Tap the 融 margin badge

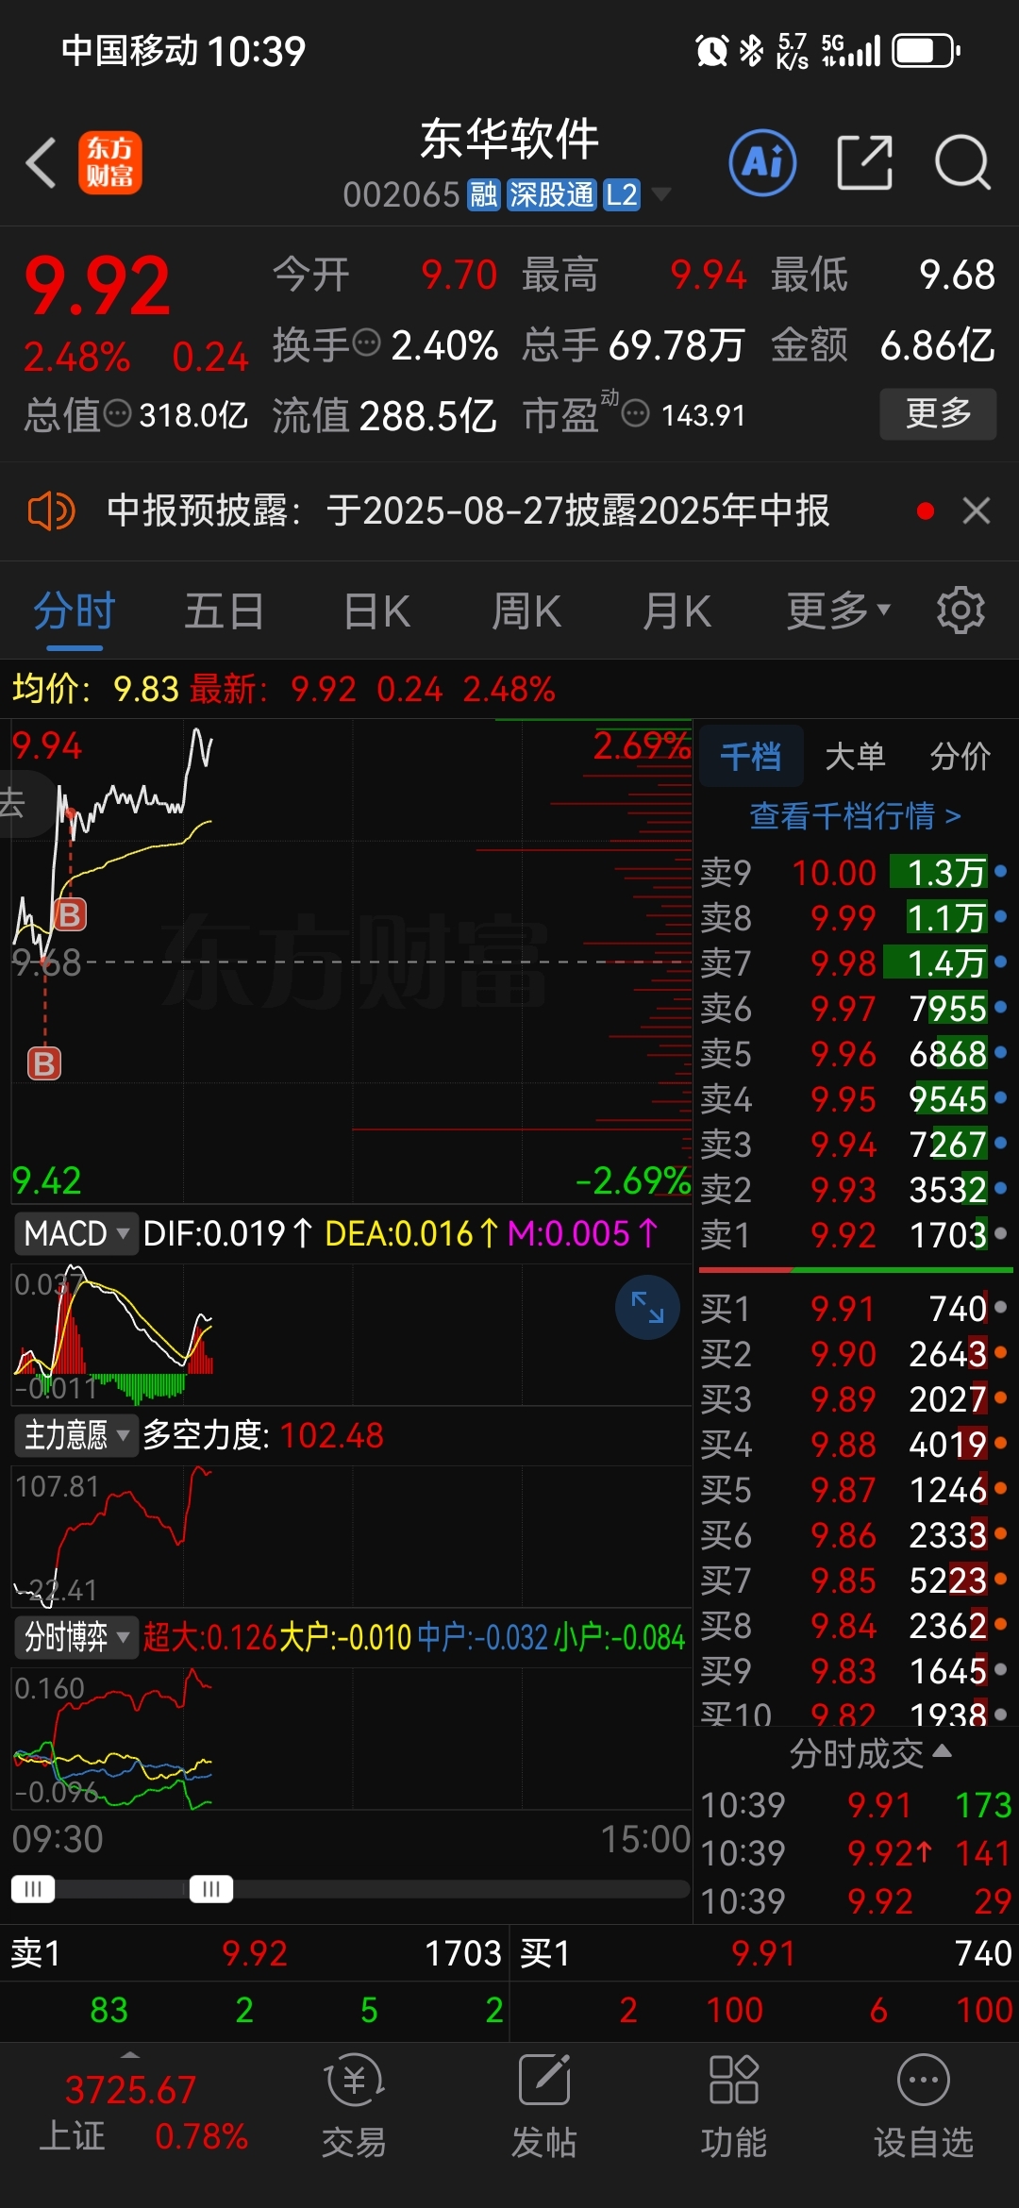(x=484, y=195)
